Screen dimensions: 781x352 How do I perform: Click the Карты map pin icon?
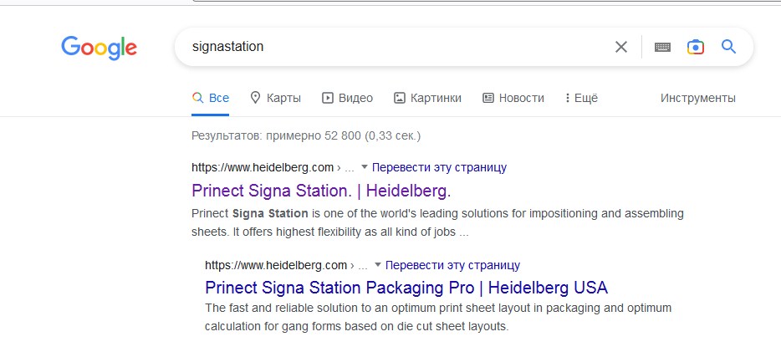[x=256, y=98]
